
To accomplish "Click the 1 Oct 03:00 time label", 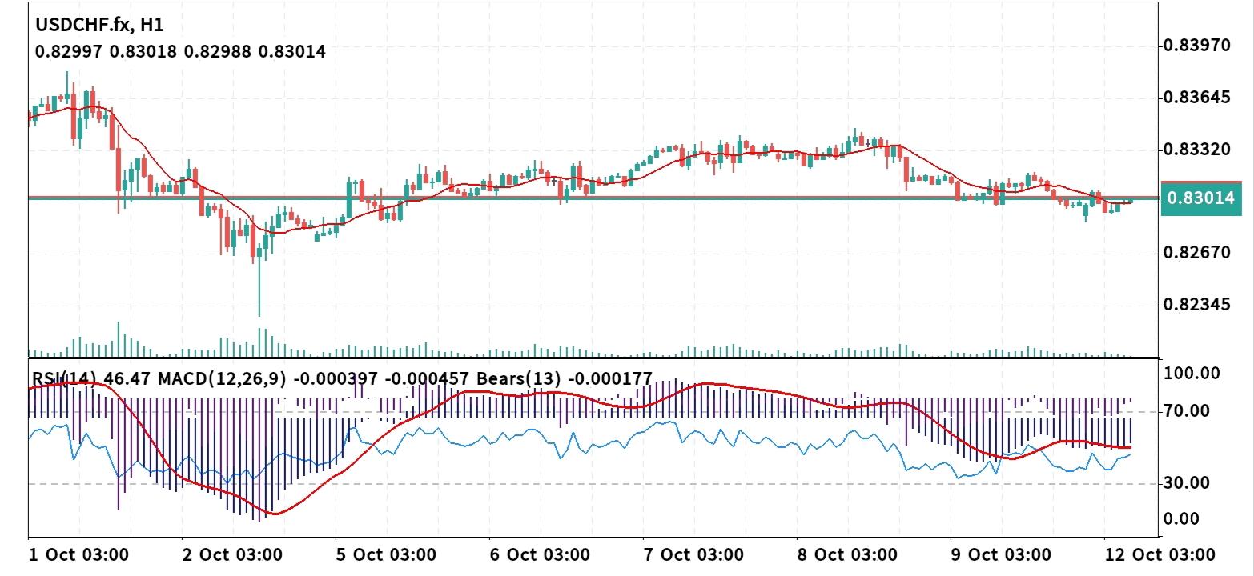I will tap(78, 554).
